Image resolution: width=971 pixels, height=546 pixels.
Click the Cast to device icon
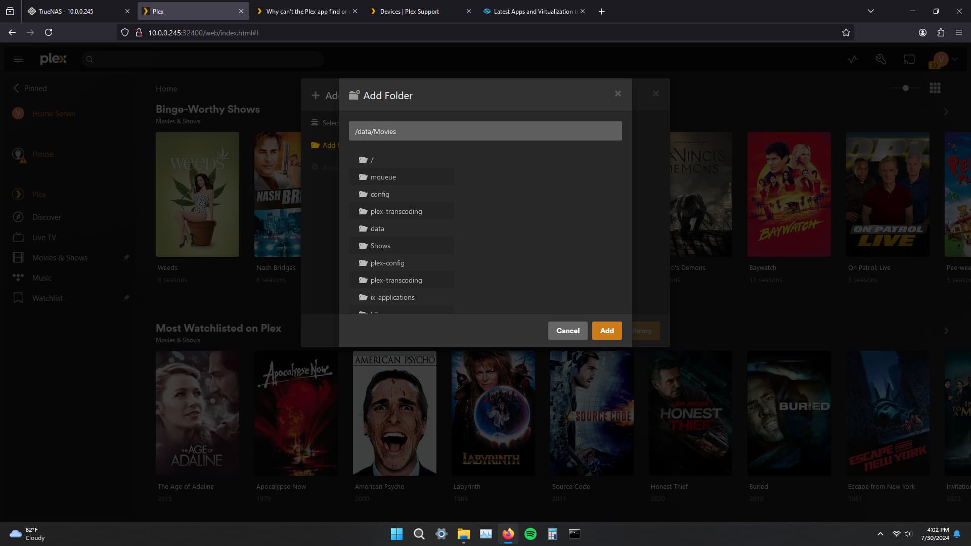(x=909, y=59)
